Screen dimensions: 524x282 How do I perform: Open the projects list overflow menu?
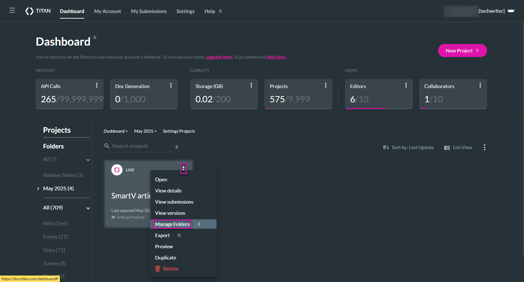click(484, 148)
